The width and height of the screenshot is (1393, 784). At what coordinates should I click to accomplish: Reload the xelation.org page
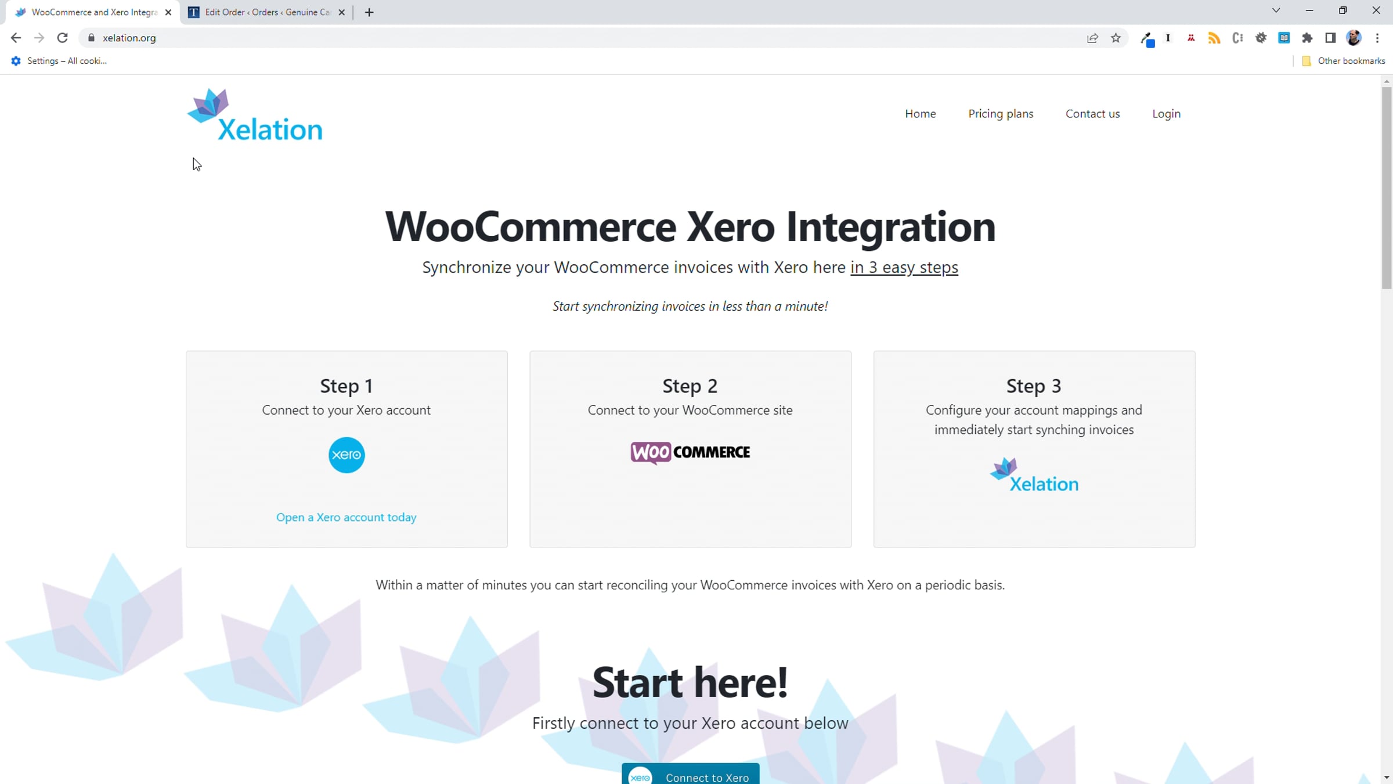[63, 38]
